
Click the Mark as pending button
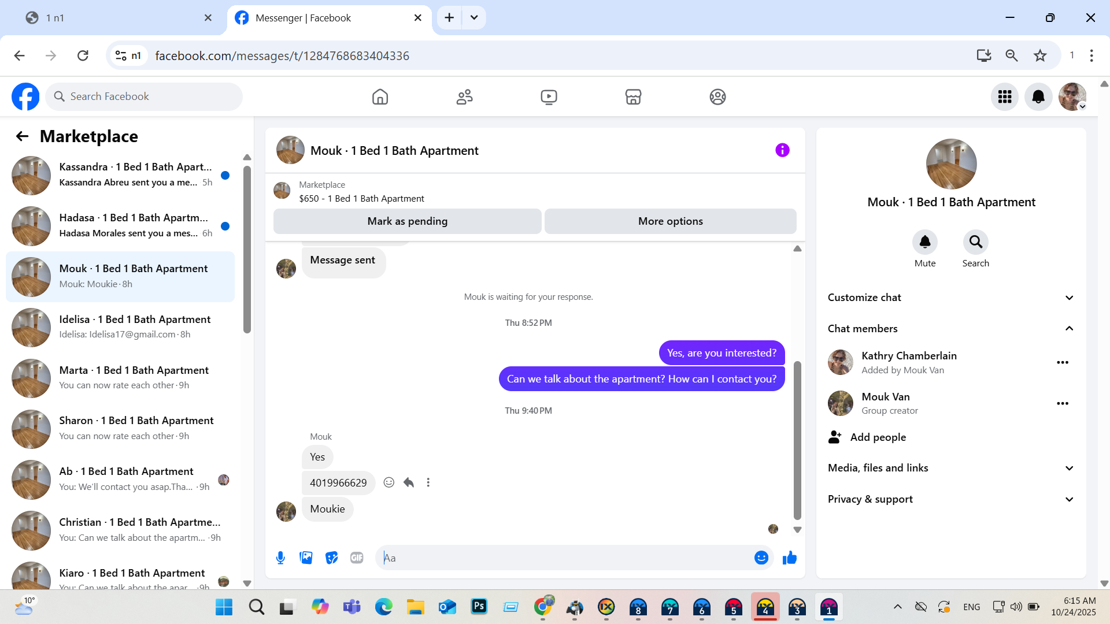point(408,221)
